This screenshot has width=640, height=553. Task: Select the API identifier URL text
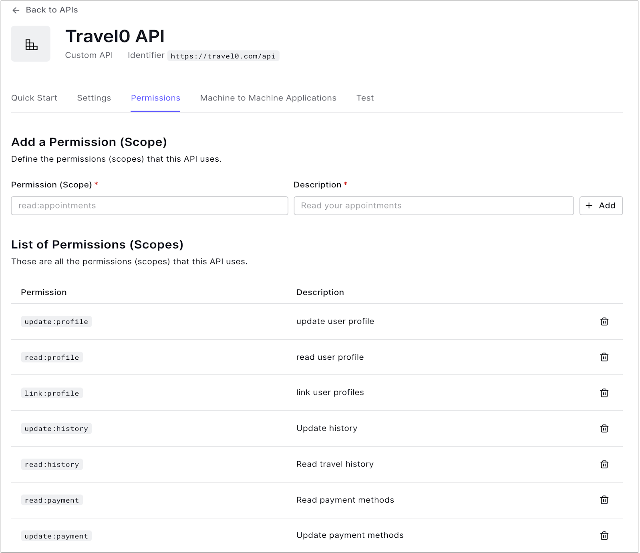[223, 56]
